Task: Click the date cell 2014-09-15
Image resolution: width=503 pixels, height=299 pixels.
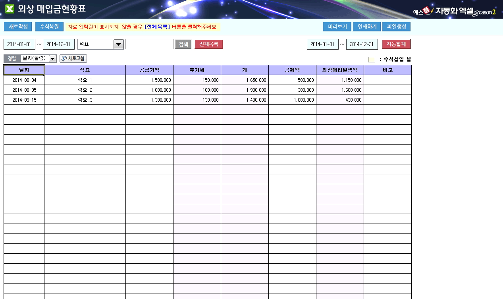Action: click(x=24, y=100)
